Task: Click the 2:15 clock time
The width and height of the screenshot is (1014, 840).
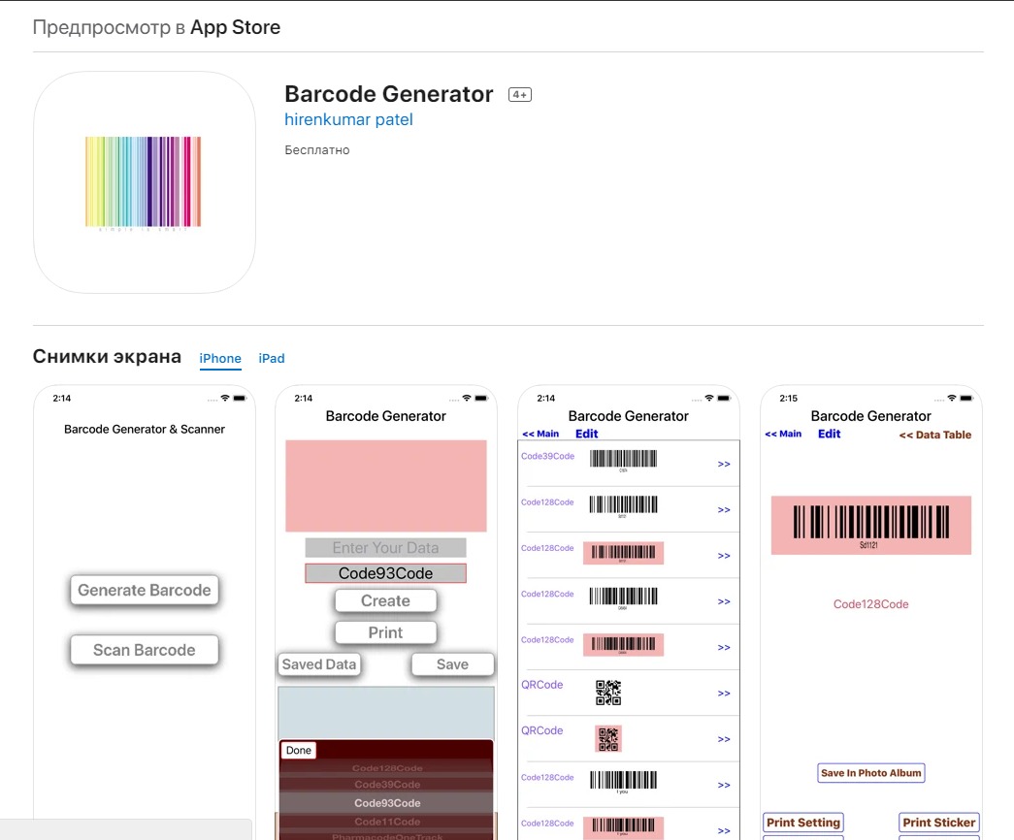Action: coord(788,399)
